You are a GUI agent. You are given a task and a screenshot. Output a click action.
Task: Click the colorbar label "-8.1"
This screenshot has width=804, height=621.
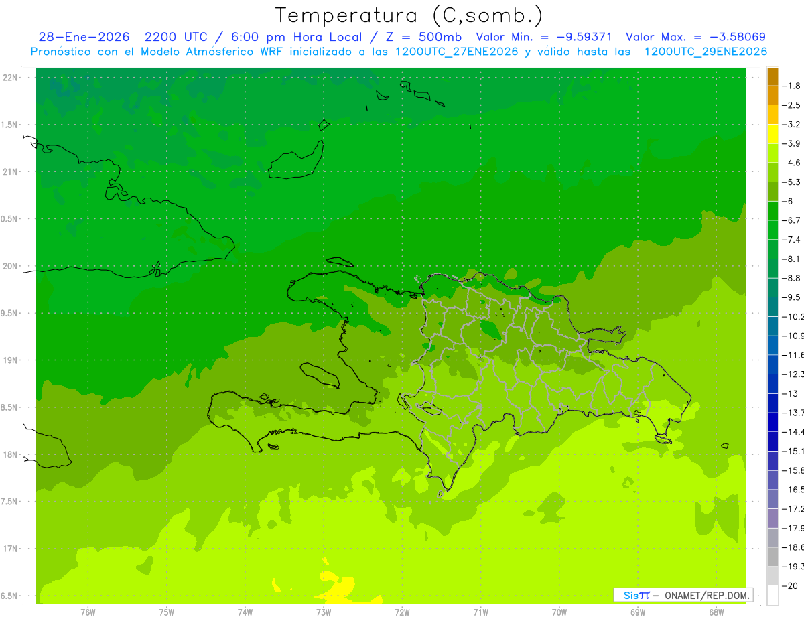click(x=791, y=259)
